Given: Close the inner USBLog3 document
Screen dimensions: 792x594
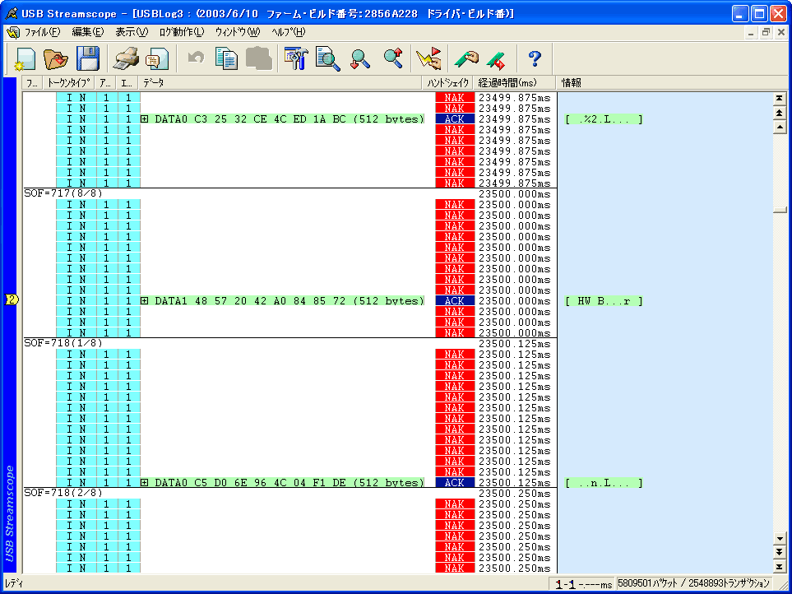Looking at the screenshot, I should (780, 33).
